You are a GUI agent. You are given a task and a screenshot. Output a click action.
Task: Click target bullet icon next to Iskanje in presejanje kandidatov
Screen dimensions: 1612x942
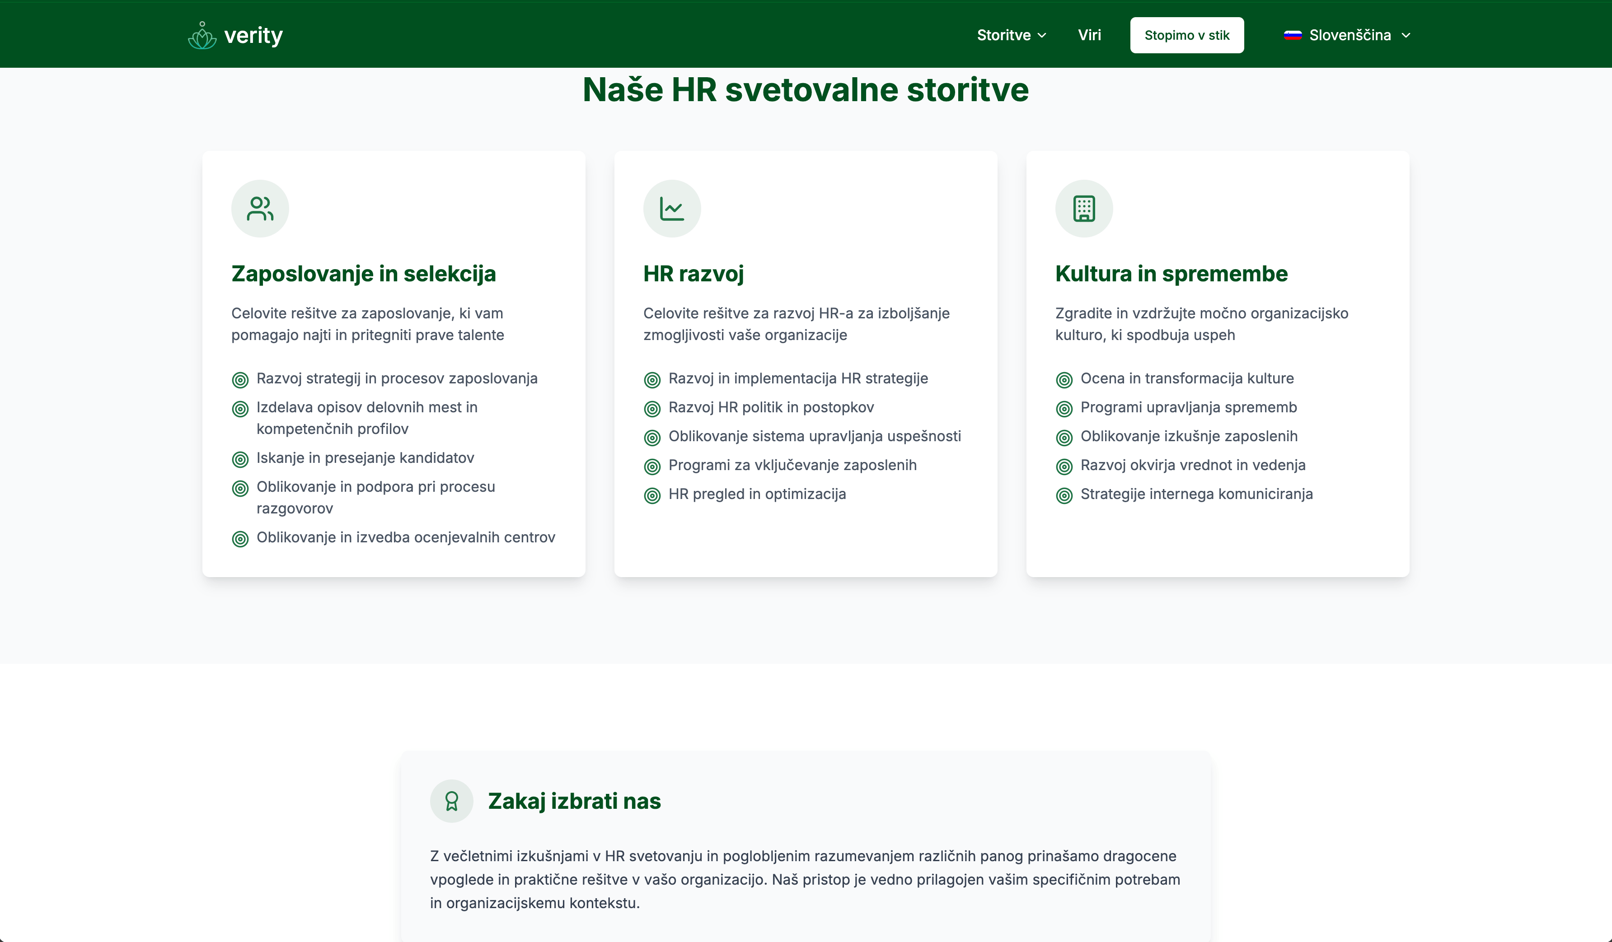coord(240,459)
